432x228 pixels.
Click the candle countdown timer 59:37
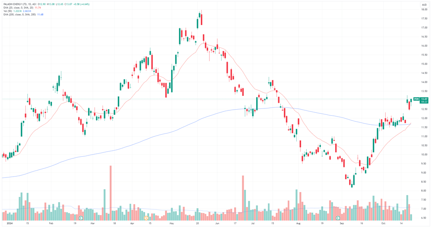[424, 102]
